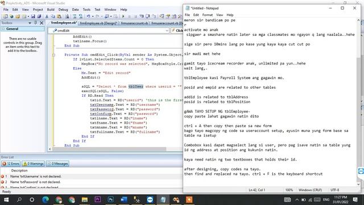The image size is (364, 205).
Task: Click the 100% zoom status in Notepad
Action: pos(289,190)
